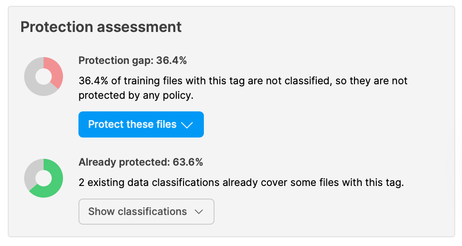
Task: Click the words "Protect these files"
Action: click(x=132, y=124)
